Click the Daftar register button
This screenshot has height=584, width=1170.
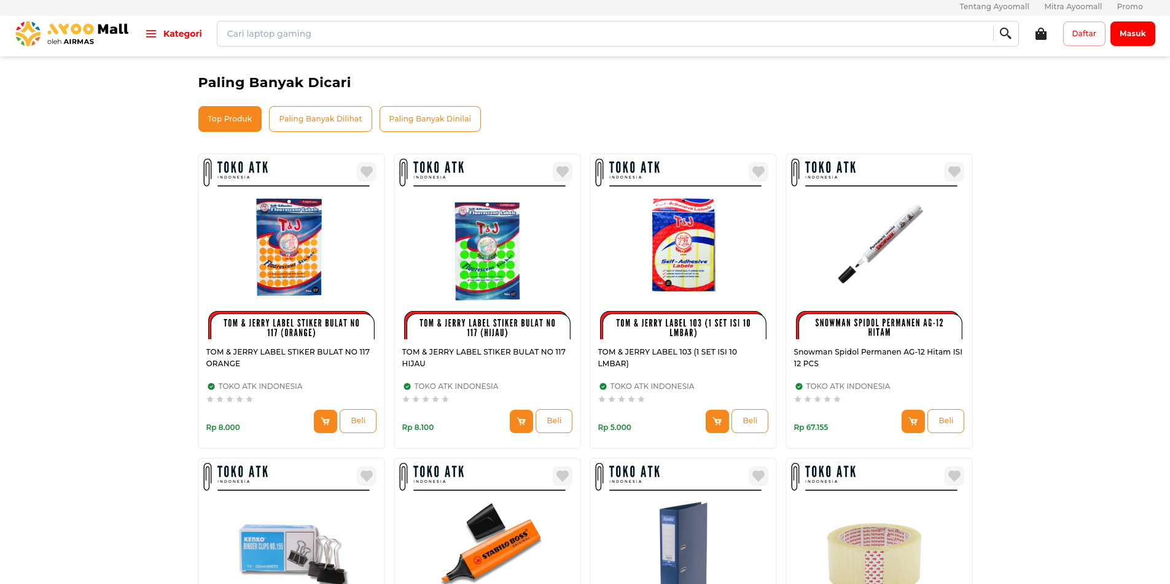click(1084, 34)
